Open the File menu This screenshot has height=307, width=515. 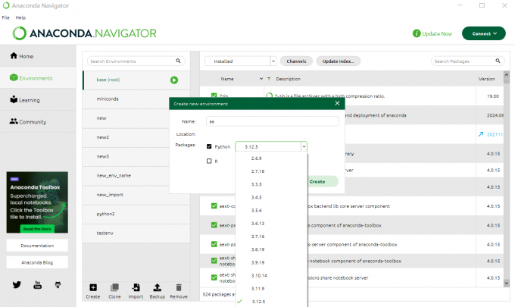click(x=5, y=17)
